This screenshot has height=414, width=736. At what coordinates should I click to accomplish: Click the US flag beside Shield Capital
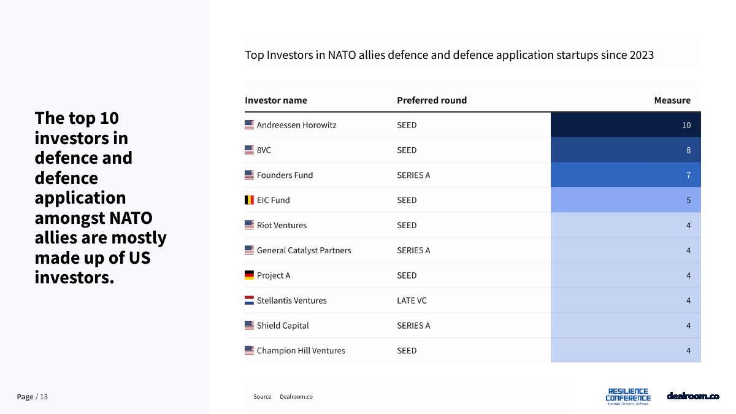249,326
